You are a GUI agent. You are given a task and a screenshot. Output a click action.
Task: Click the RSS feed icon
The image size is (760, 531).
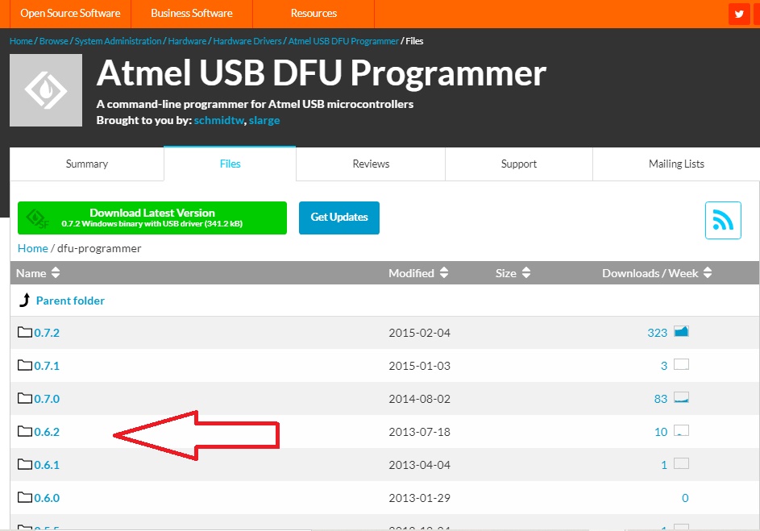pos(723,221)
